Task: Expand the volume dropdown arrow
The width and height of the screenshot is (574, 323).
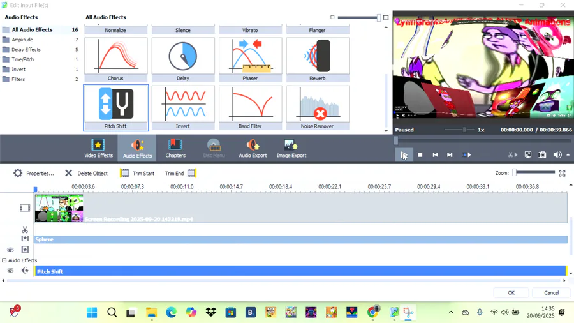Action: click(568, 155)
